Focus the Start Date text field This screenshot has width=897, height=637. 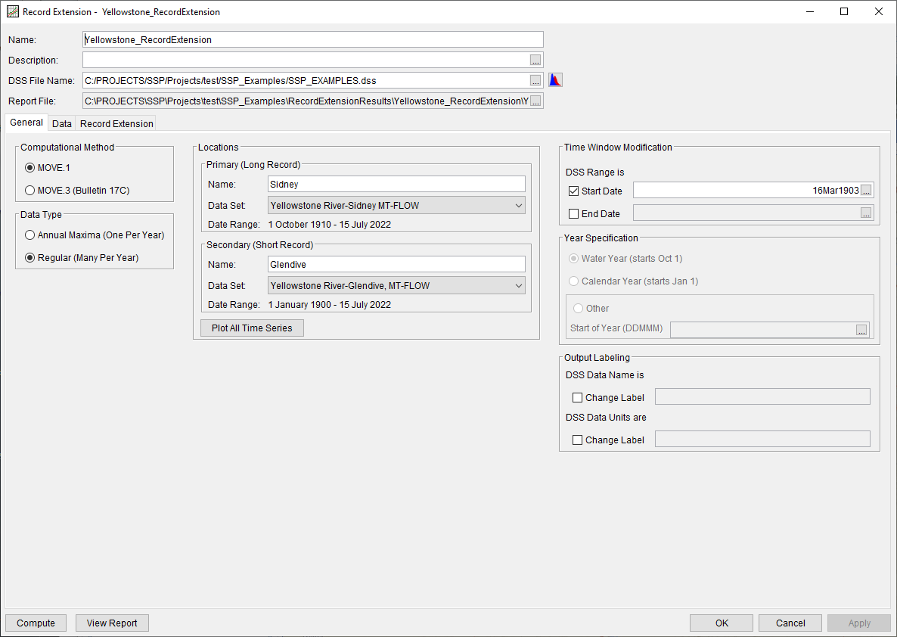click(x=746, y=191)
